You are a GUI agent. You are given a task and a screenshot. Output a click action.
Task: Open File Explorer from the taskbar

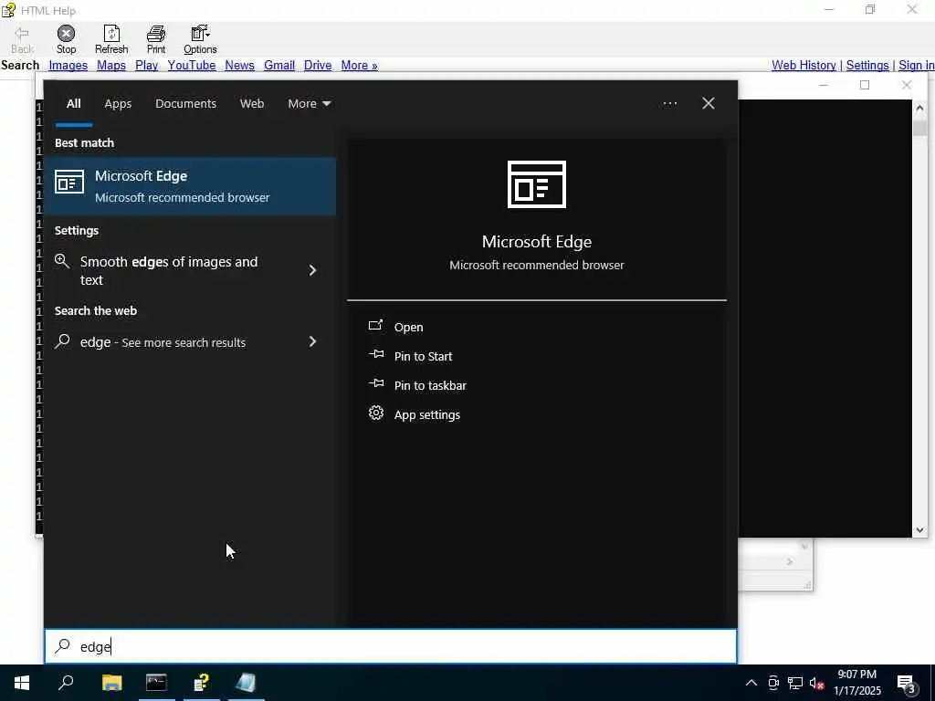(x=111, y=683)
